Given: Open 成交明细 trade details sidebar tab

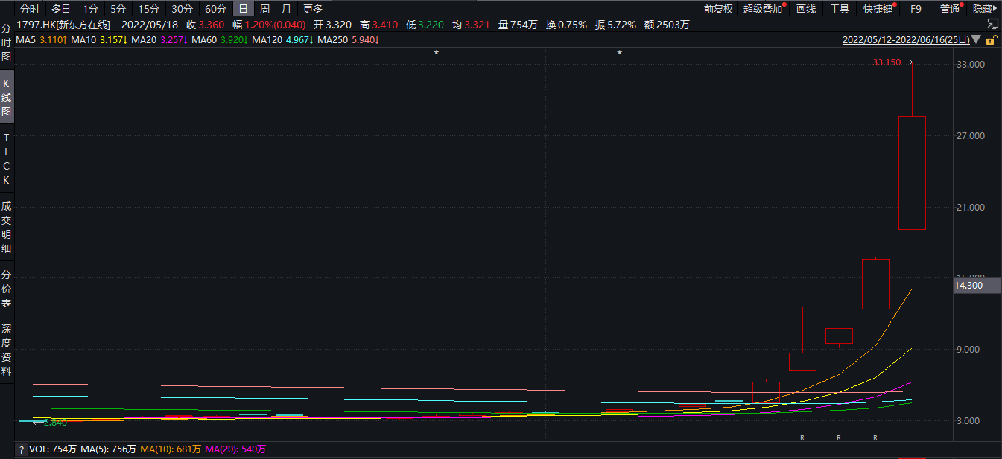Looking at the screenshot, I should pyautogui.click(x=7, y=227).
